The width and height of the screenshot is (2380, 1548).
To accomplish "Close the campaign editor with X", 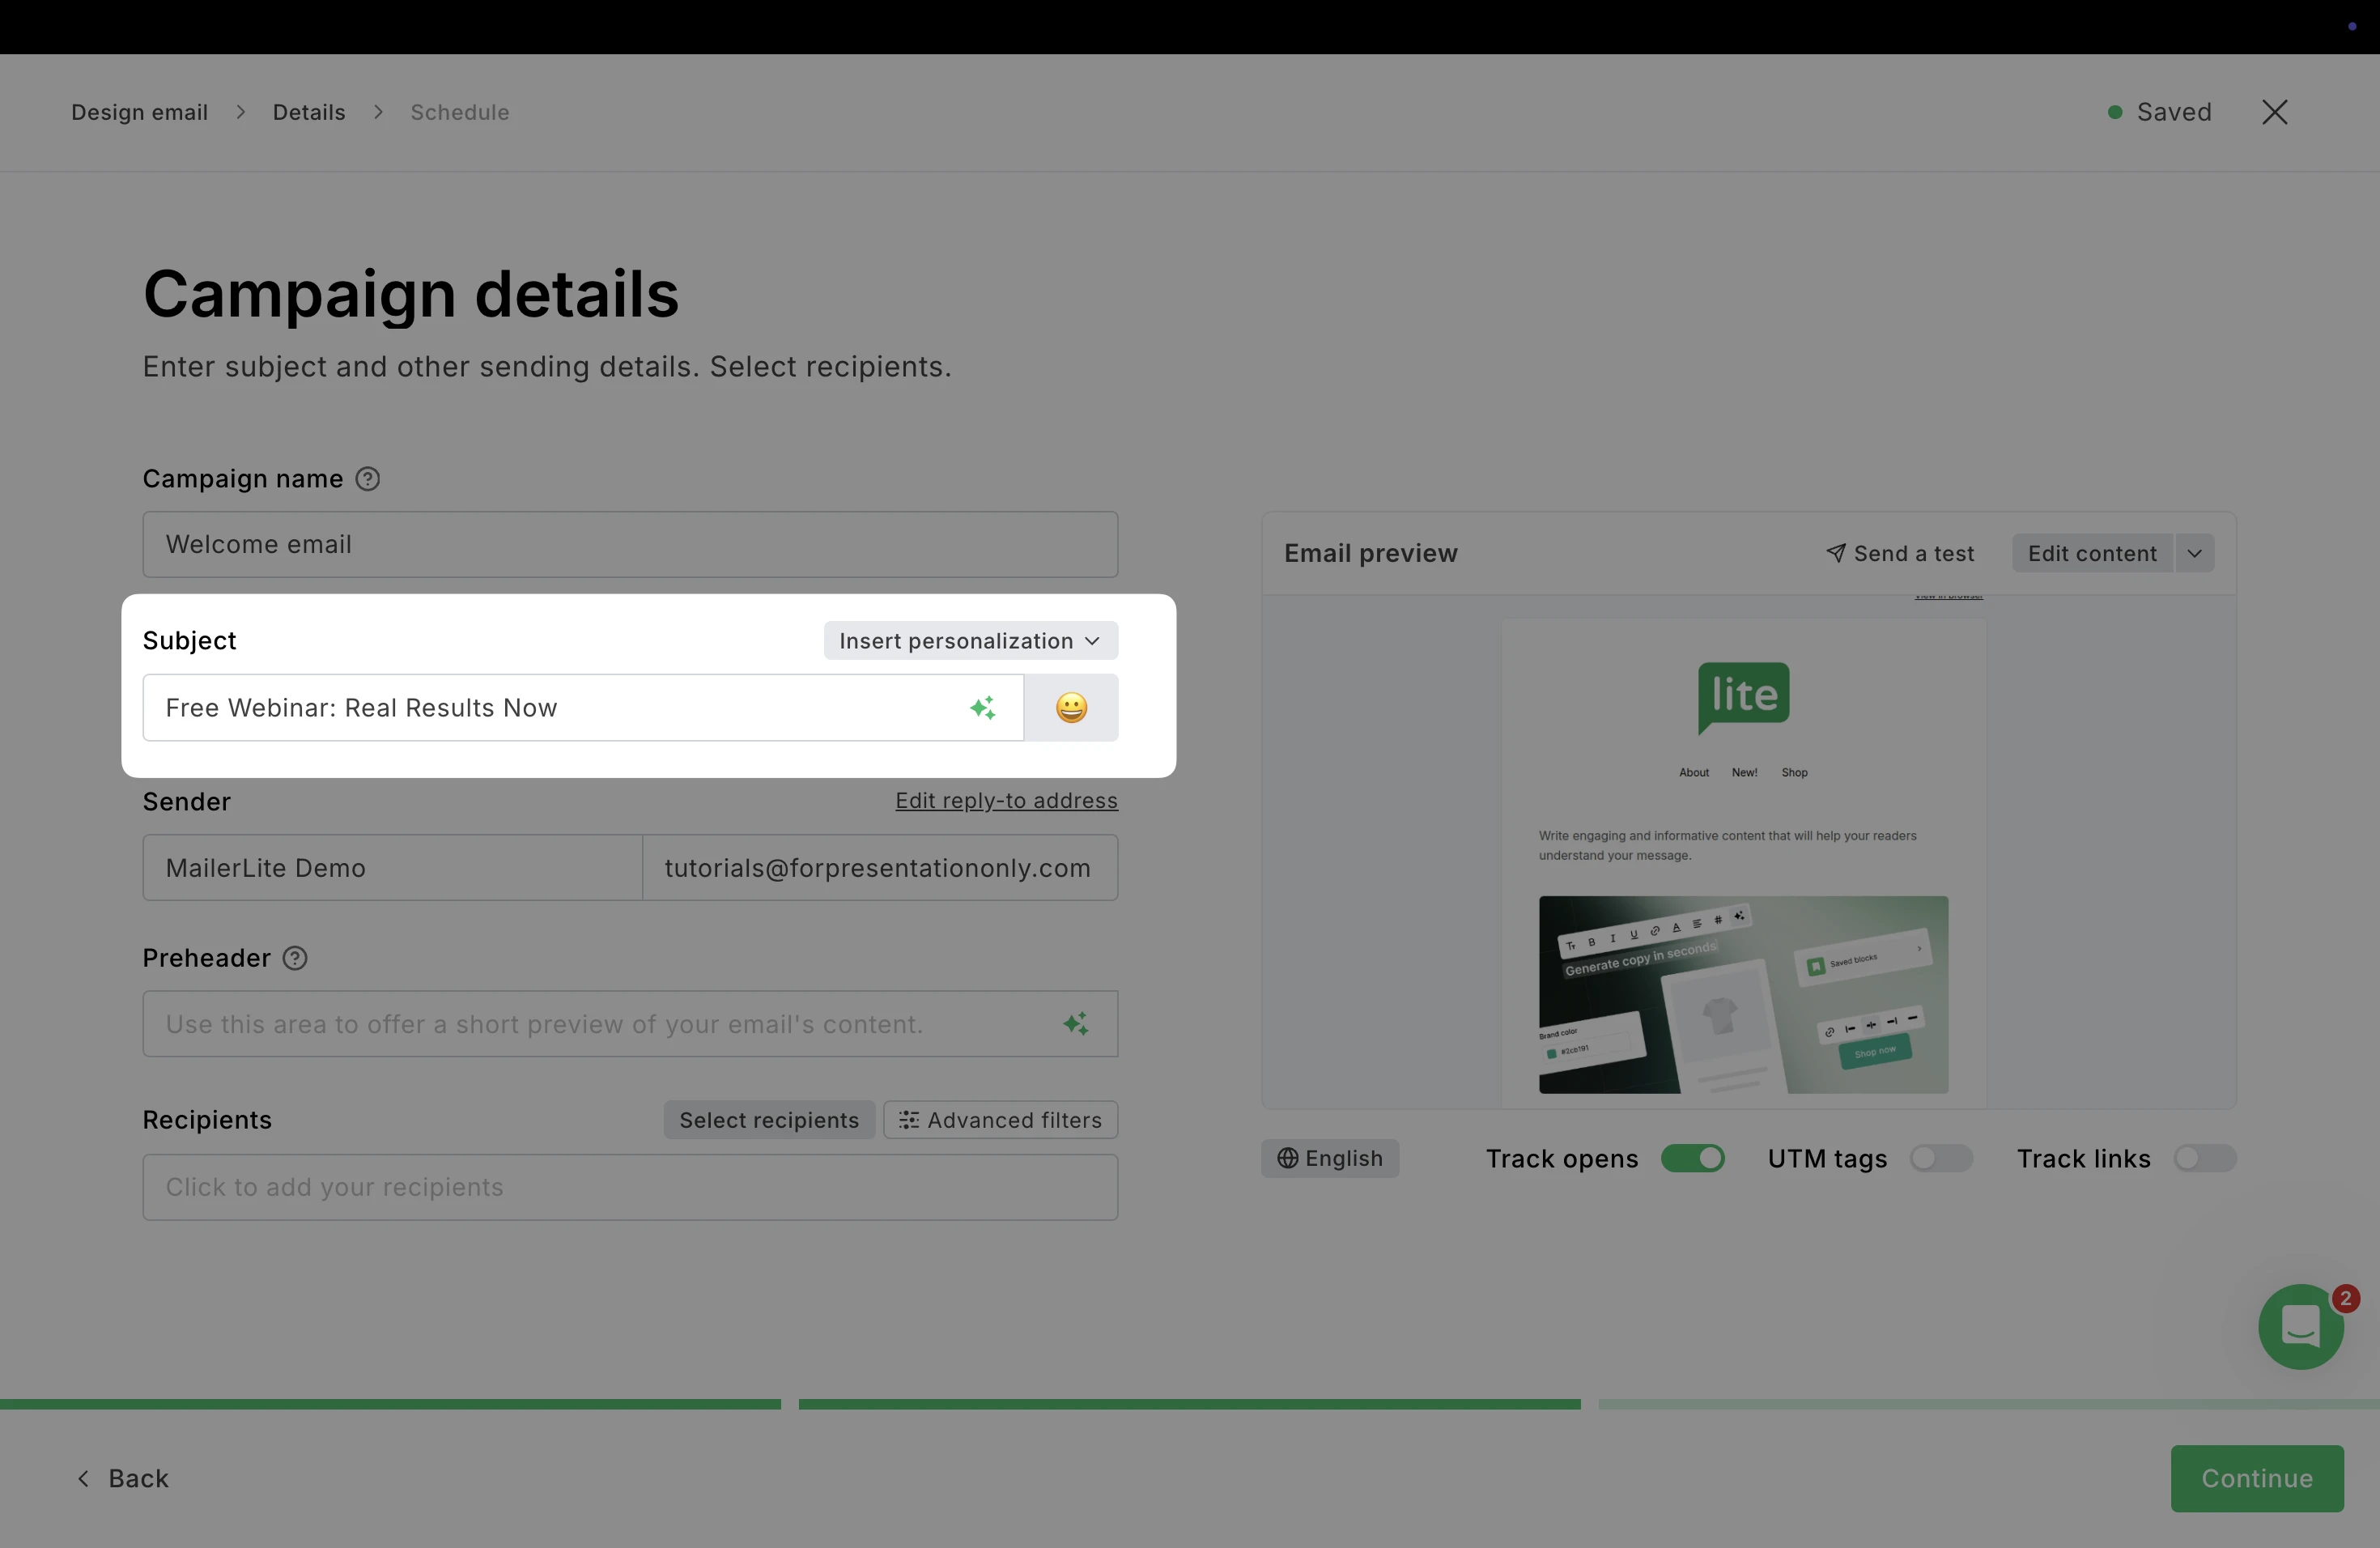I will click(2274, 112).
